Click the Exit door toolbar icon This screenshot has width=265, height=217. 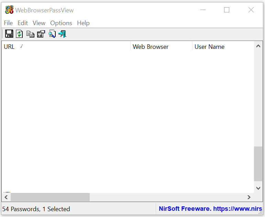(x=62, y=34)
